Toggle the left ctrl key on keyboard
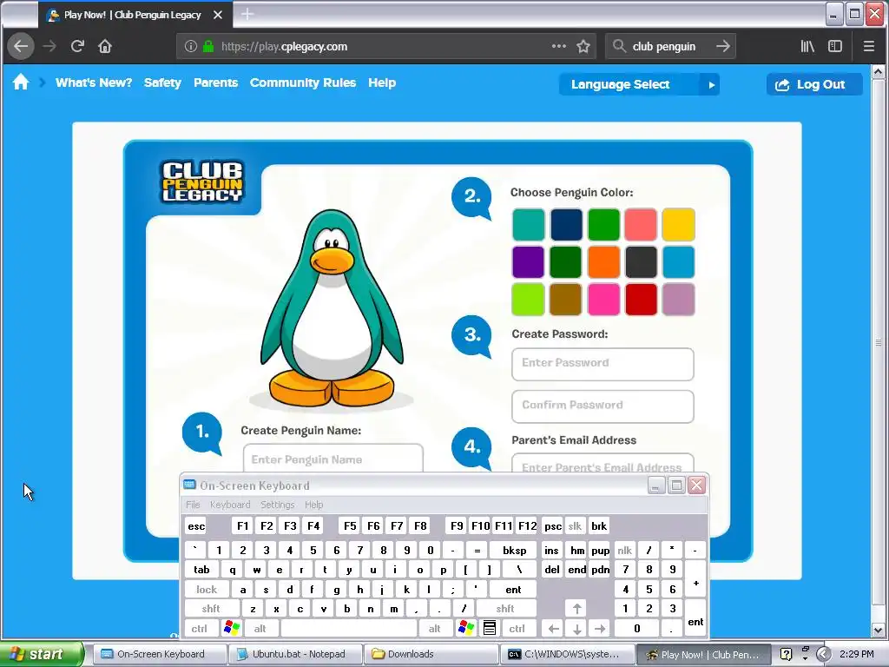The image size is (889, 667). click(199, 629)
